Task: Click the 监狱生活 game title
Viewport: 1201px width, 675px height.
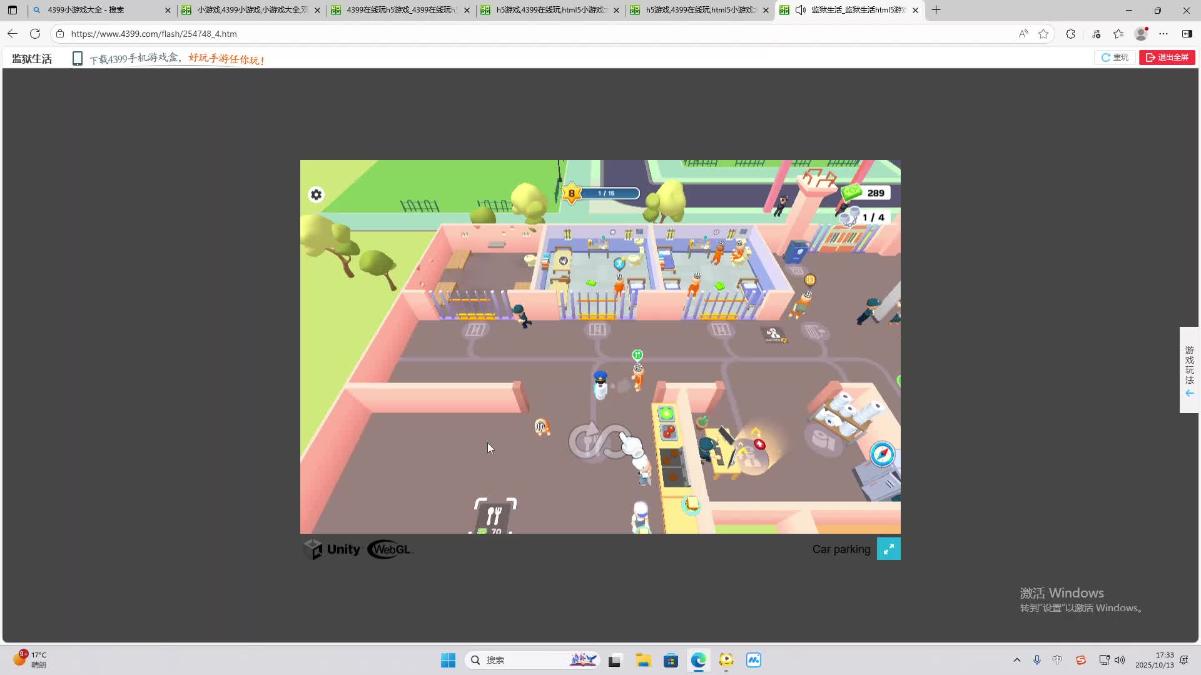Action: coord(32,59)
